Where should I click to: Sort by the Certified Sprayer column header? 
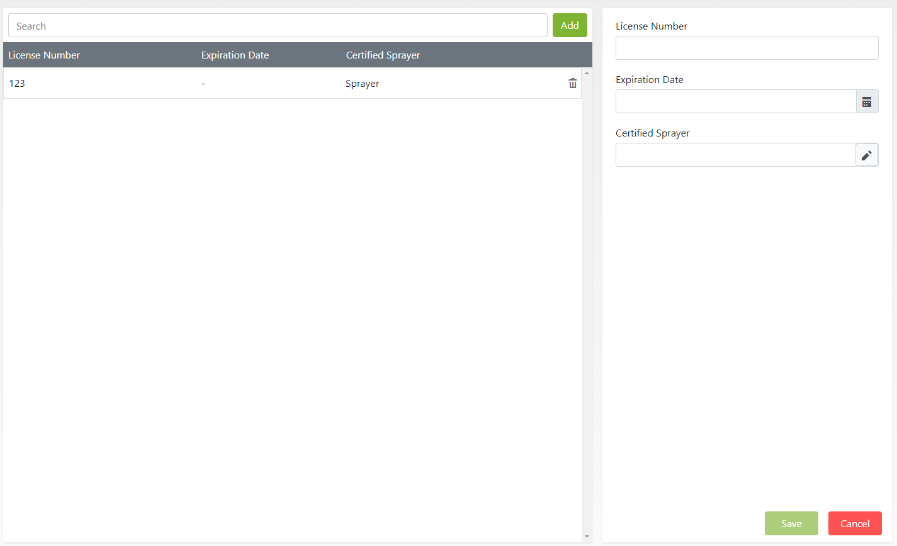click(383, 55)
